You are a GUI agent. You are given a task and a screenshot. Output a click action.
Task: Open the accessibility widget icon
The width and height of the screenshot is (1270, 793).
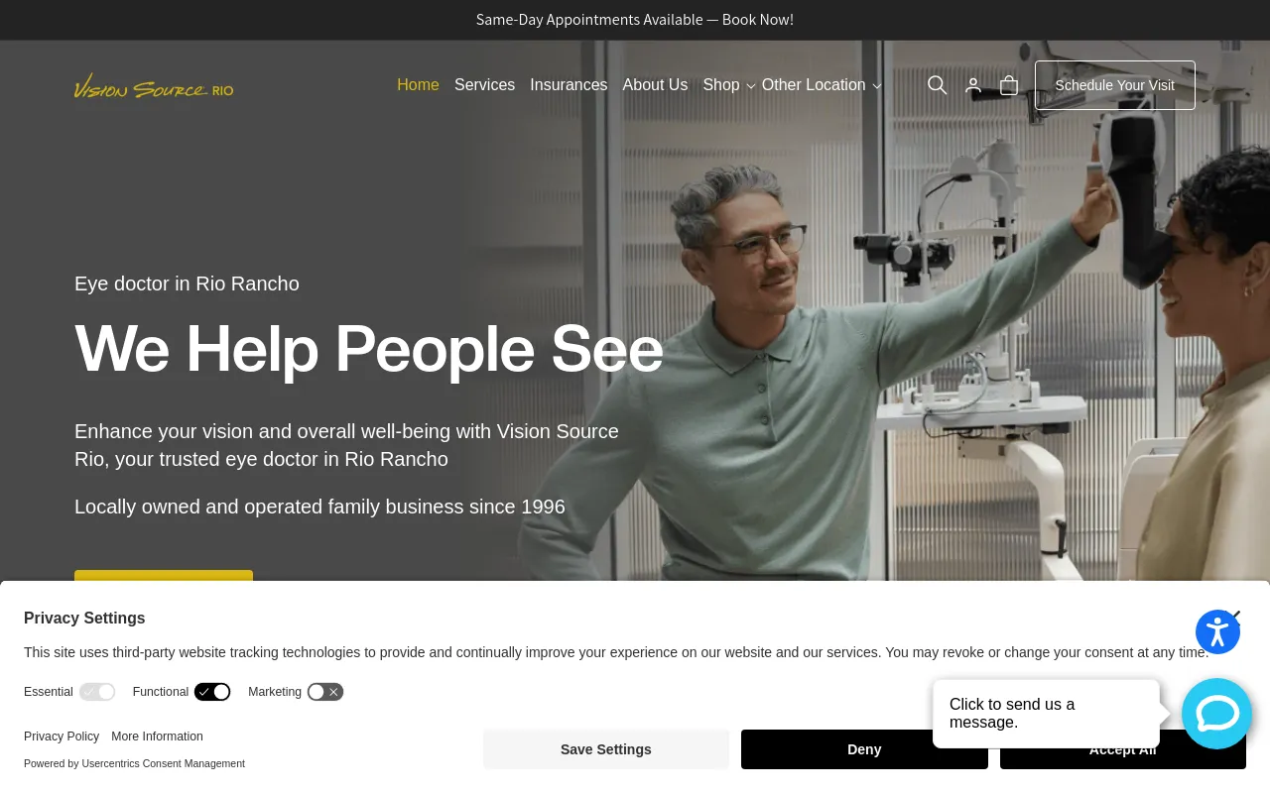(x=1217, y=631)
